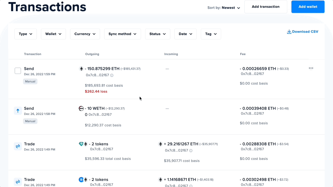Click the Dec 26, 2022 1:59 PM date
Image resolution: width=333 pixels, height=187 pixels.
point(40,74)
